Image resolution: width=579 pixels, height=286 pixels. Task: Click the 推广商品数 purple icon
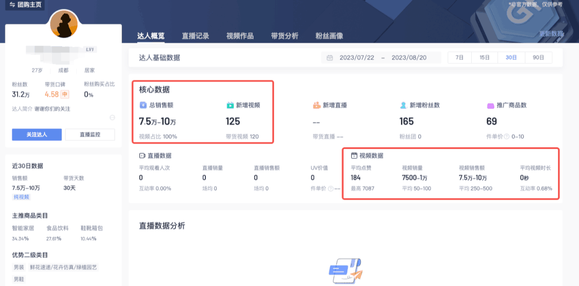click(491, 106)
